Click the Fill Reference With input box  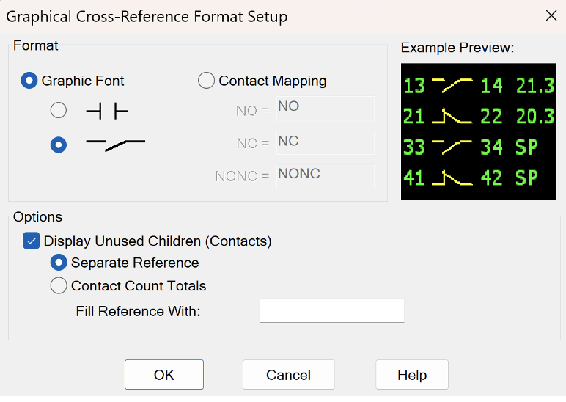point(331,310)
